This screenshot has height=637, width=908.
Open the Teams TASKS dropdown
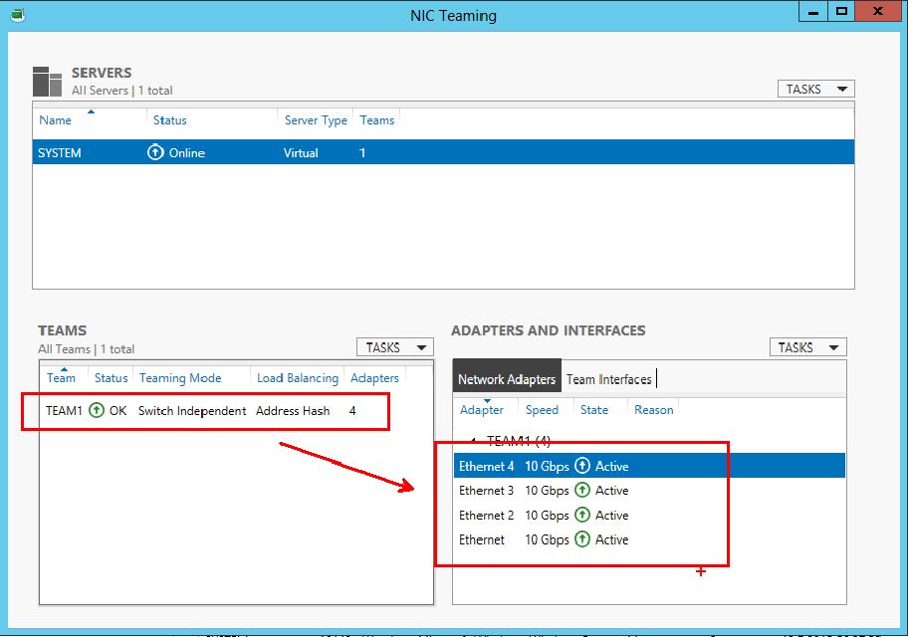pos(395,347)
